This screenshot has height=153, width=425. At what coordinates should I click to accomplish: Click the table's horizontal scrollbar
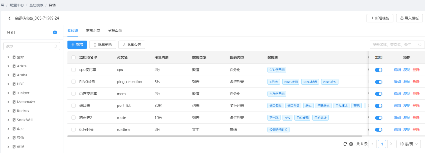coord(215,136)
